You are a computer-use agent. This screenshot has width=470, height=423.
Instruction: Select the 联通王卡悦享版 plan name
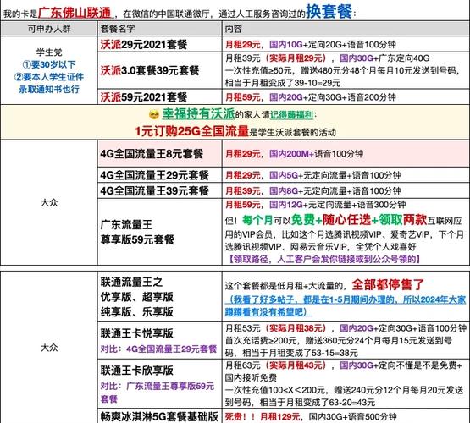137,333
